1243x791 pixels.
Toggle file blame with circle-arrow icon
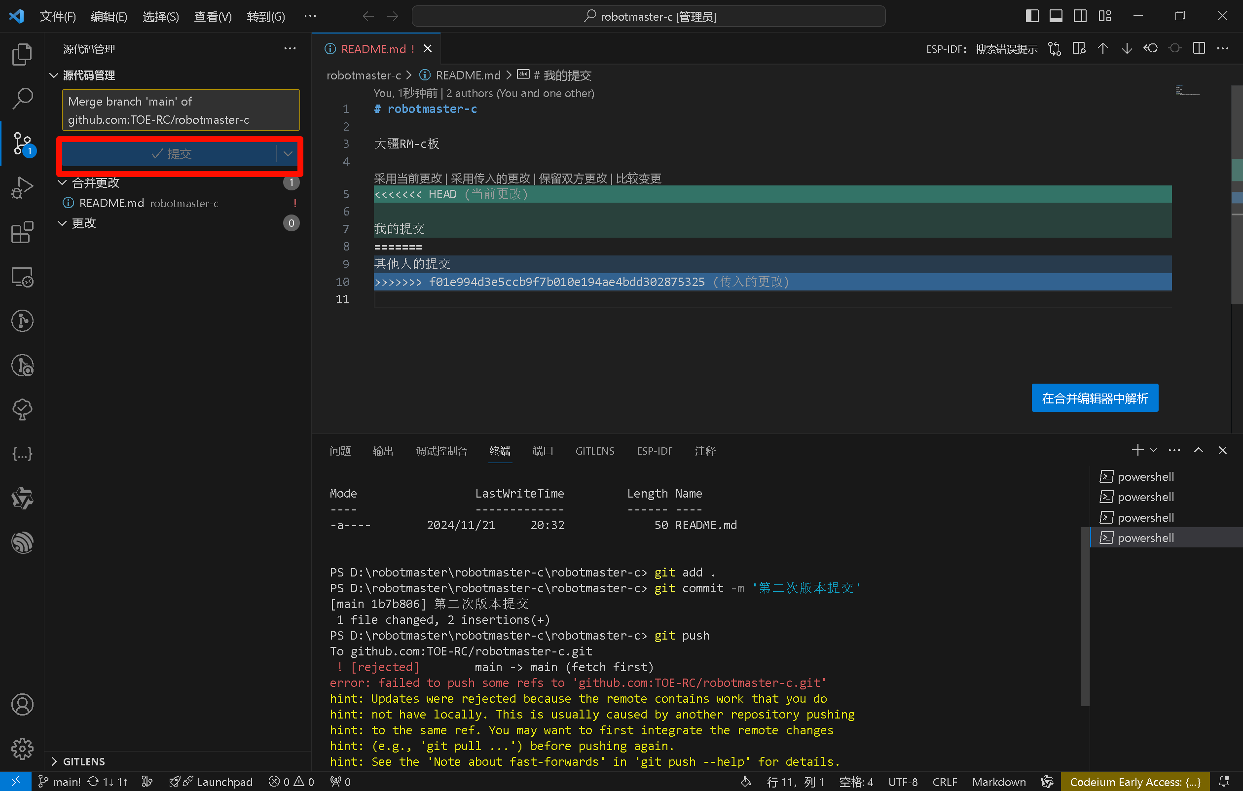(1151, 48)
